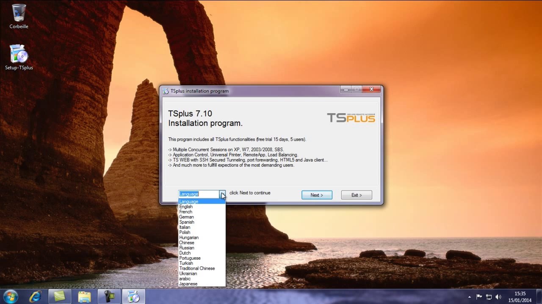The image size is (542, 304).
Task: Click the camcorder recorder taskbar icon
Action: (x=109, y=297)
